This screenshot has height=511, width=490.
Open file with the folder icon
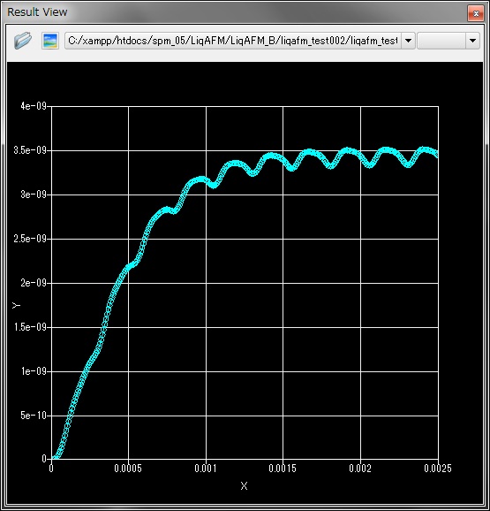[23, 41]
